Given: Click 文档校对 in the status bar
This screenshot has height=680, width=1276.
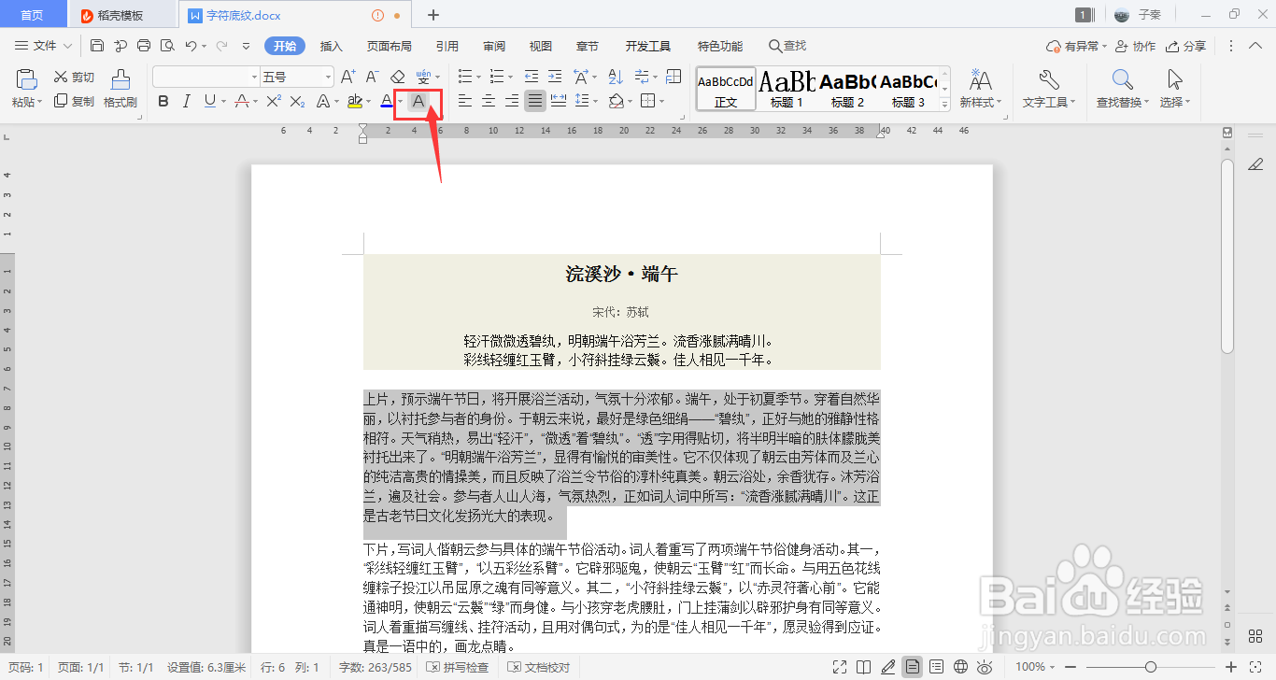Looking at the screenshot, I should 546,667.
